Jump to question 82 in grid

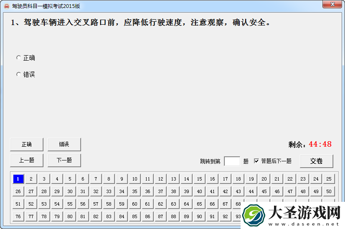click(96, 216)
